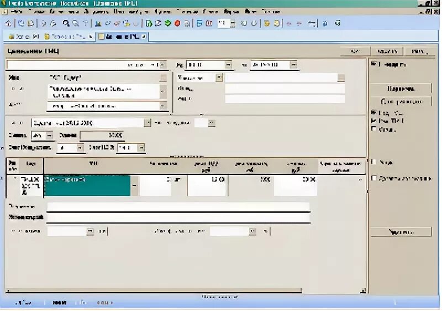Click the zoom-out magnifier toolbar icon

pyautogui.click(x=76, y=23)
